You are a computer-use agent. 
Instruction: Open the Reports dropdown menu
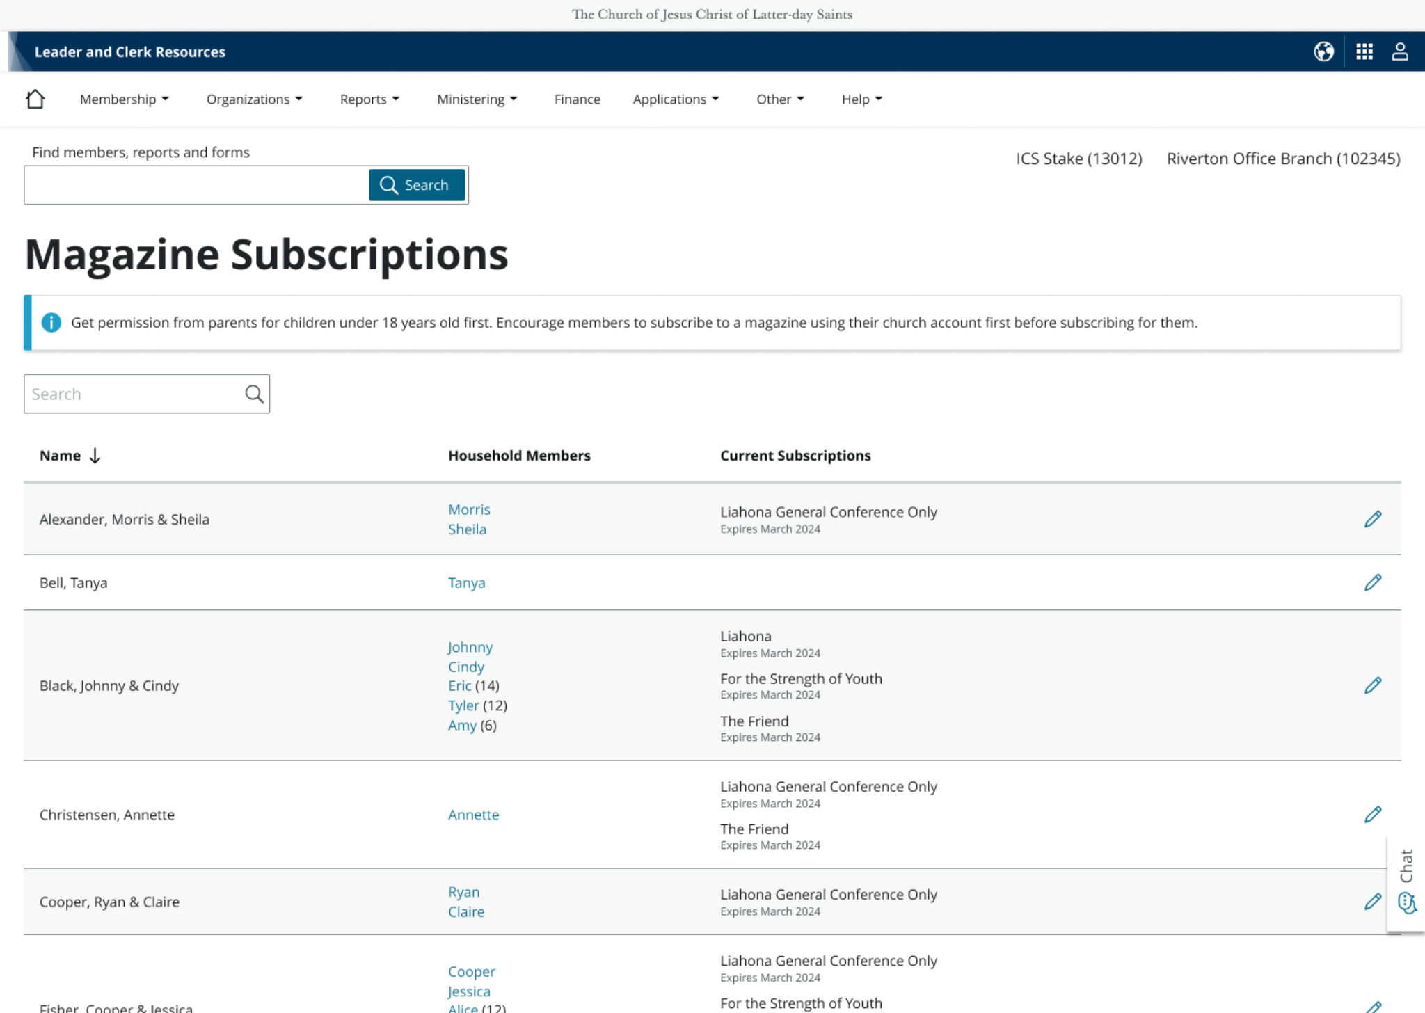tap(369, 99)
